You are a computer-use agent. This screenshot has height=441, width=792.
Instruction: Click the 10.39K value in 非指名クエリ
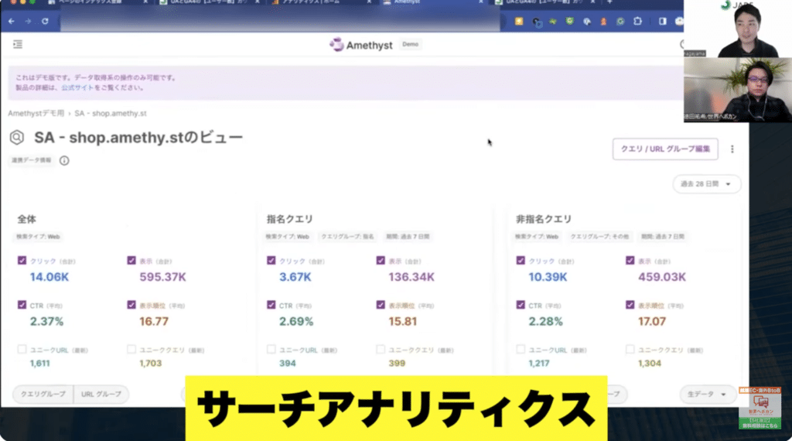pos(548,277)
